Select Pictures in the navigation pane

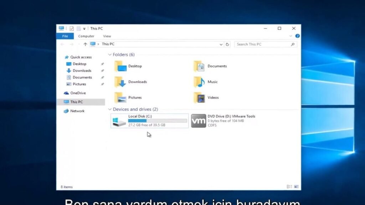tap(79, 84)
